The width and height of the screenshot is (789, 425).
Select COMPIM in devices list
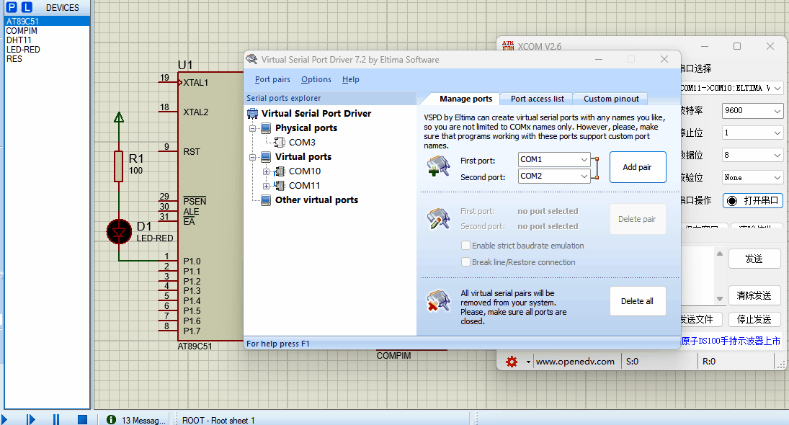pos(48,31)
